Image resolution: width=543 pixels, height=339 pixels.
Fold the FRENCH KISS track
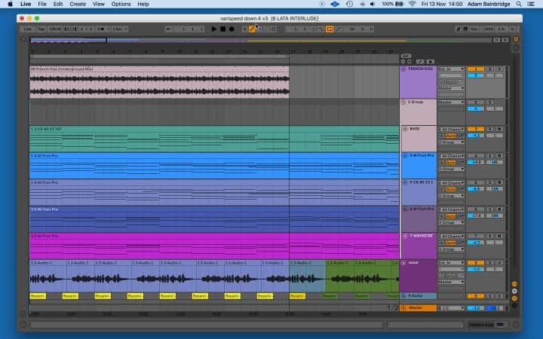point(403,69)
